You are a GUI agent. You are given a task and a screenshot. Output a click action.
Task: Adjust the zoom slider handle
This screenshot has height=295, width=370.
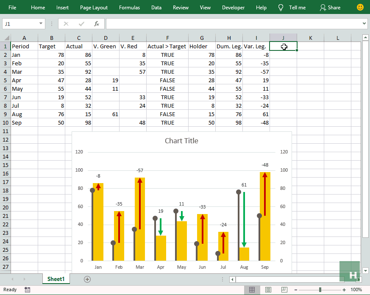(x=320, y=290)
